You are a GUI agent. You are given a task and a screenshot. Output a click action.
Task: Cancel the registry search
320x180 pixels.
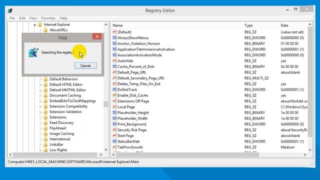click(x=85, y=65)
